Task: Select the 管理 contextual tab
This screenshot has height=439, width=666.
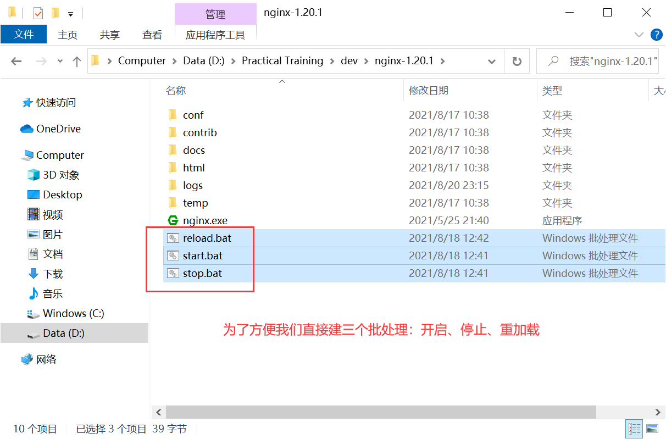Action: click(215, 14)
